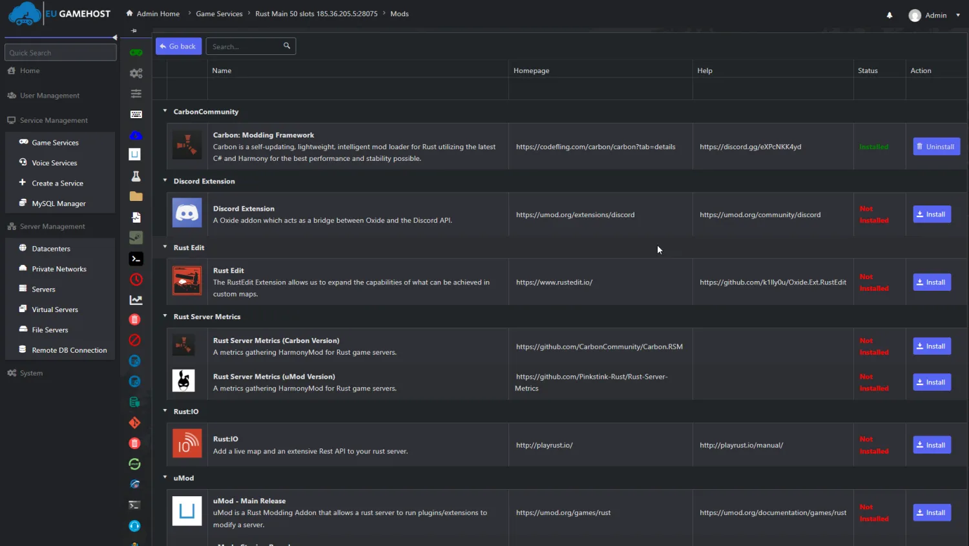This screenshot has height=546, width=969.
Task: Click the blue headset support icon
Action: click(x=134, y=526)
